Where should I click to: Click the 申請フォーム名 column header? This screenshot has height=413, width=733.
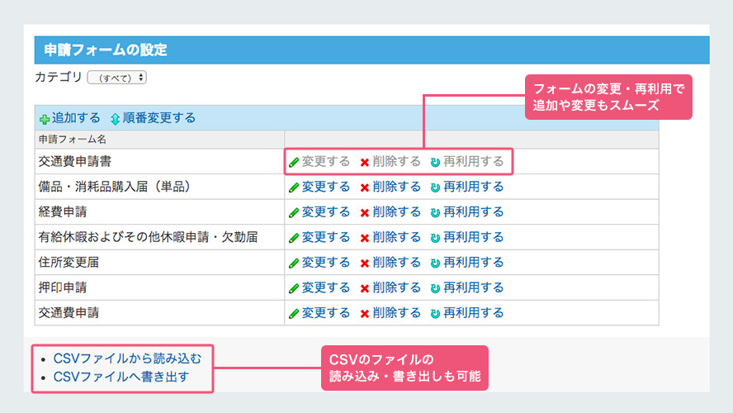click(73, 139)
